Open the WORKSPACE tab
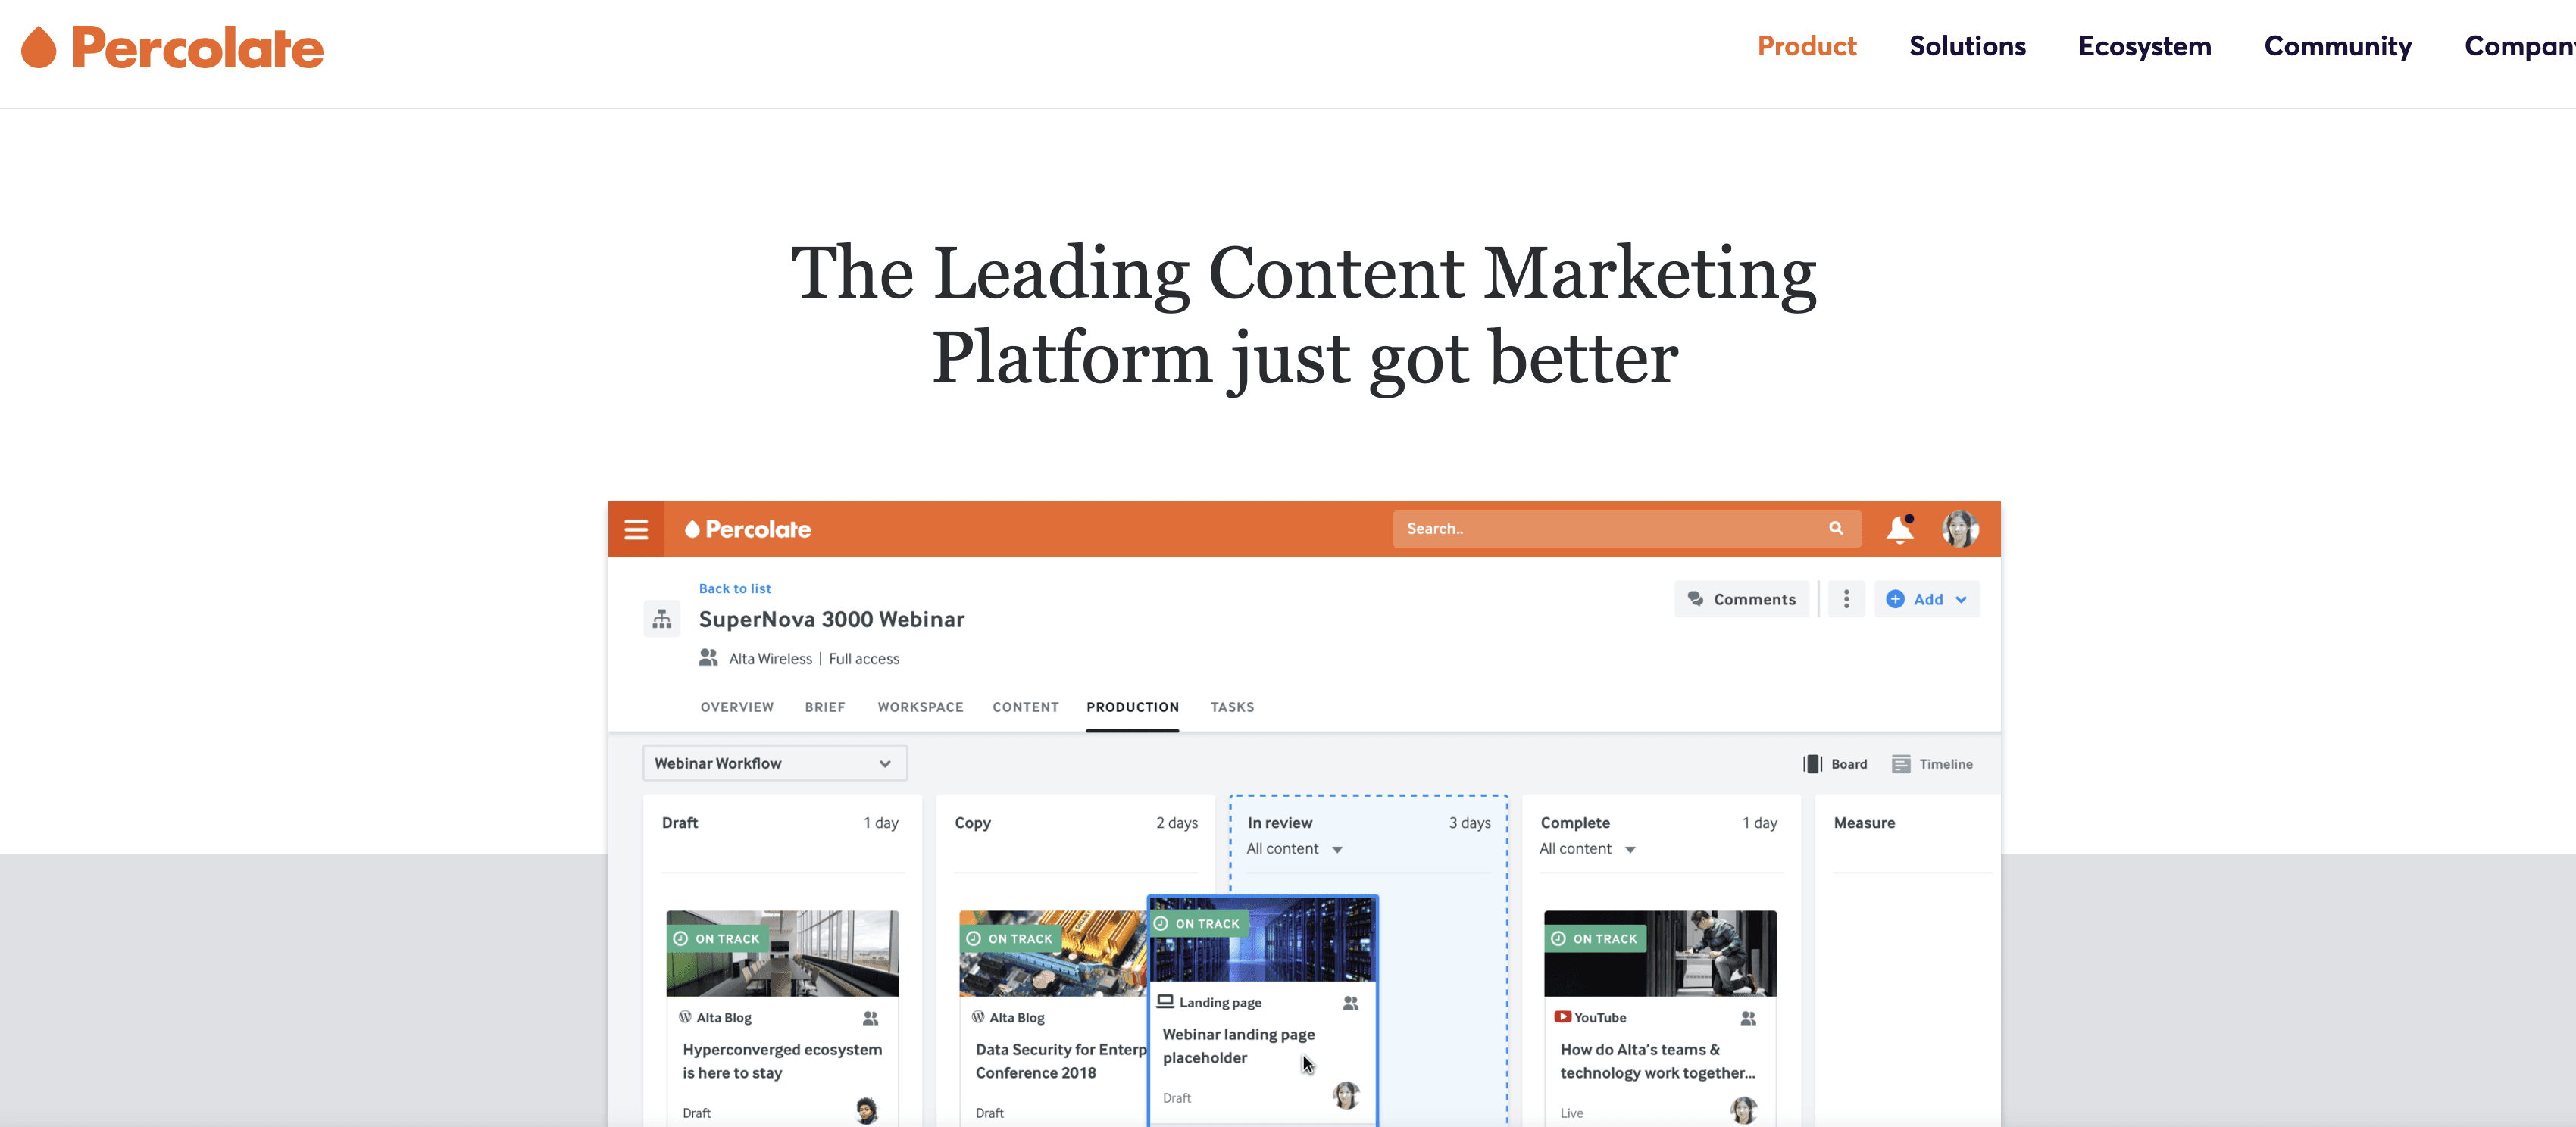 [x=920, y=707]
